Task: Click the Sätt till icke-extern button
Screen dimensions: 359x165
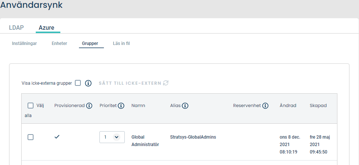Action: 134,83
